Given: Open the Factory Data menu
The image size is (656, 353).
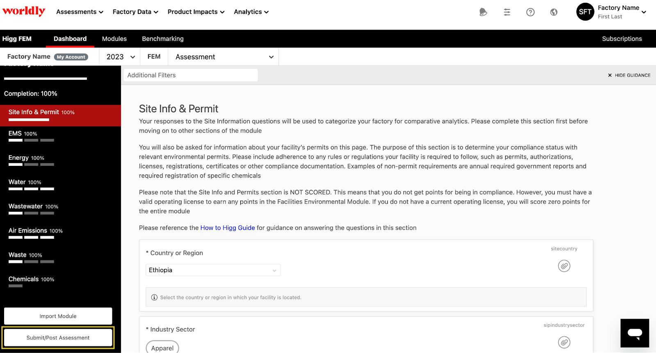Looking at the screenshot, I should [x=135, y=12].
